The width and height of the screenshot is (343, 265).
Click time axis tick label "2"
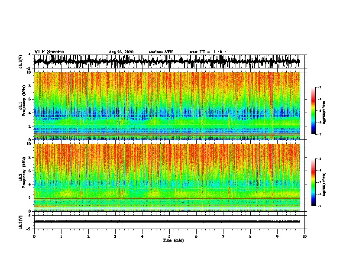click(x=88, y=236)
